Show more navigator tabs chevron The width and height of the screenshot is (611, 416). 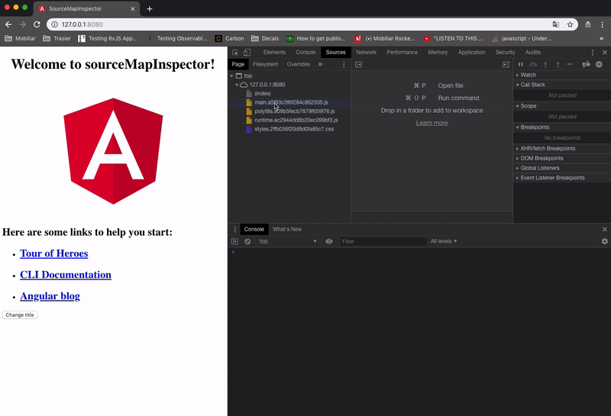point(320,64)
